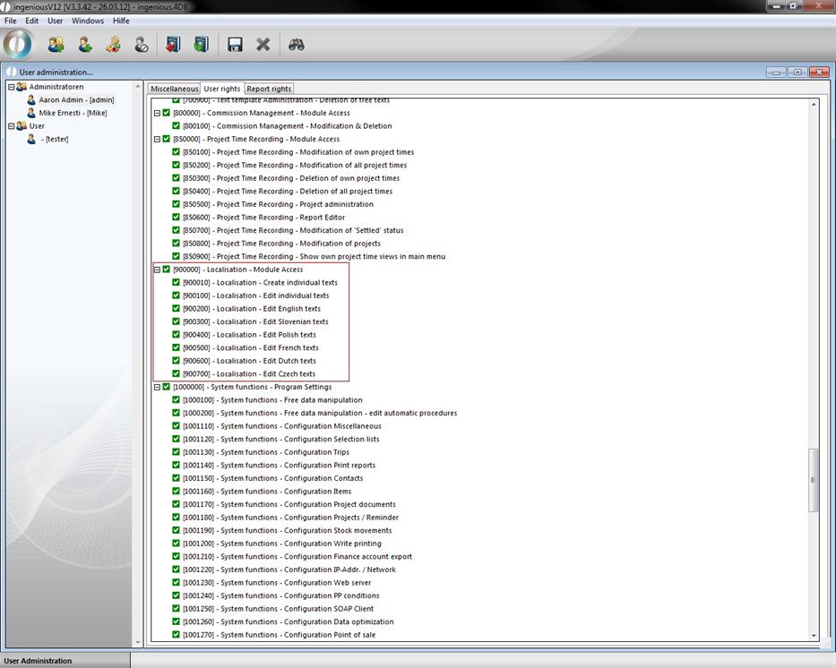Screen dimensions: 836x668
Task: Click the add user group toolbar icon
Action: (x=56, y=45)
